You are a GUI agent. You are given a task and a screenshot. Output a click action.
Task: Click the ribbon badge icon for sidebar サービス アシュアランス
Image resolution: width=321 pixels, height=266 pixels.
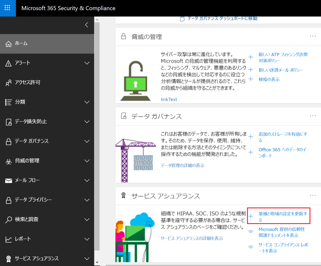(x=8, y=259)
